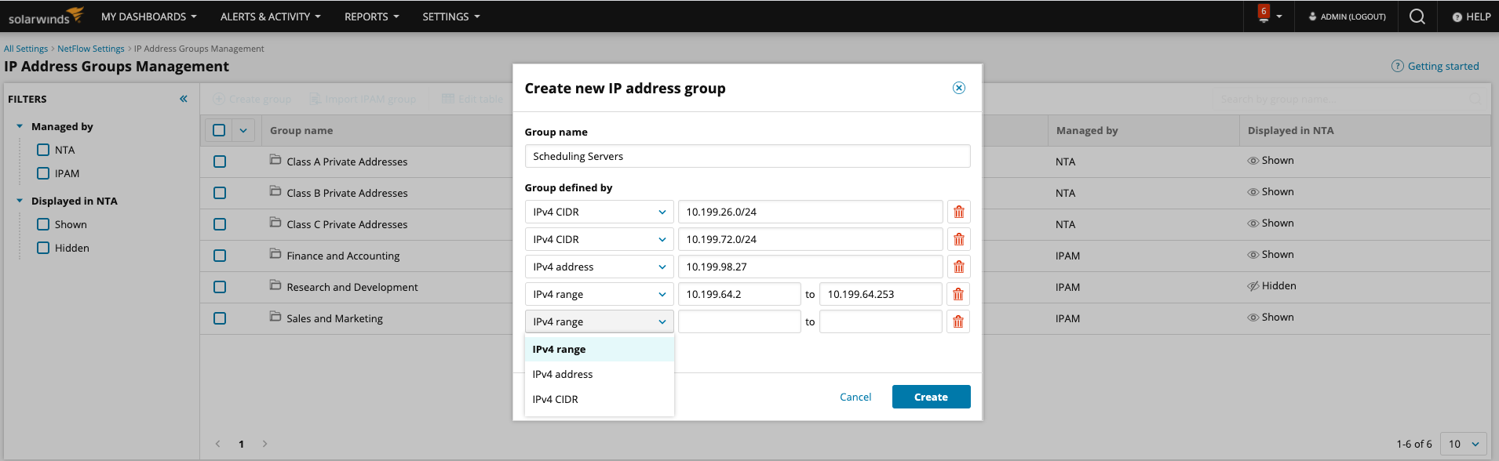Remove the empty IPv4 range row

pos(958,321)
